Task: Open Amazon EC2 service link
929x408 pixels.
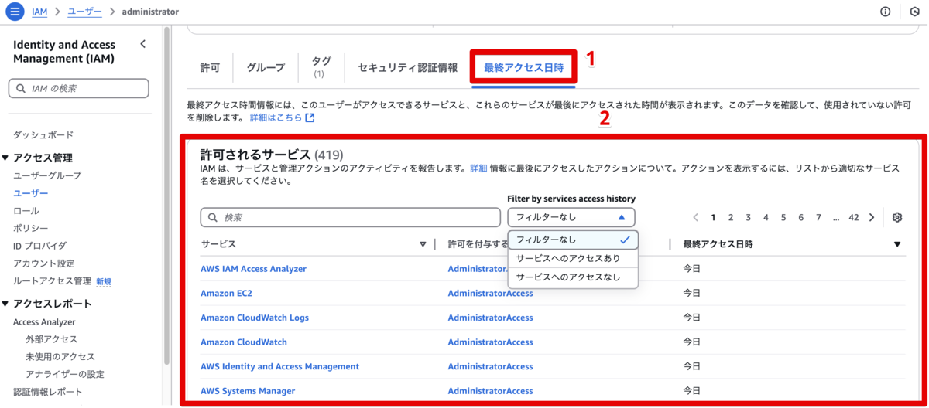Action: click(226, 294)
